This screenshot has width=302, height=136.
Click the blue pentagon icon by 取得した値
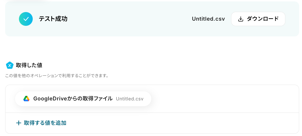point(10,65)
